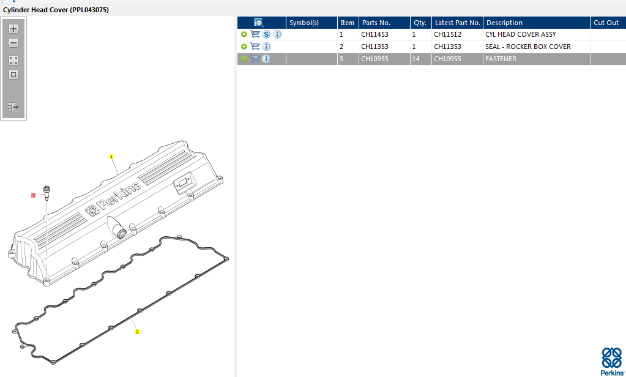The image size is (626, 377).
Task: Click the green gear icon for FASTENER row
Action: click(244, 59)
